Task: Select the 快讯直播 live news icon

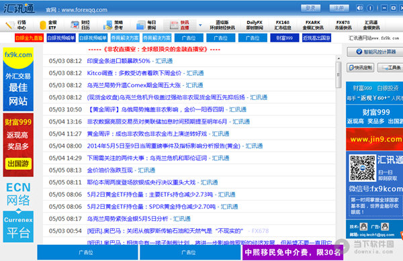Action: [179, 25]
